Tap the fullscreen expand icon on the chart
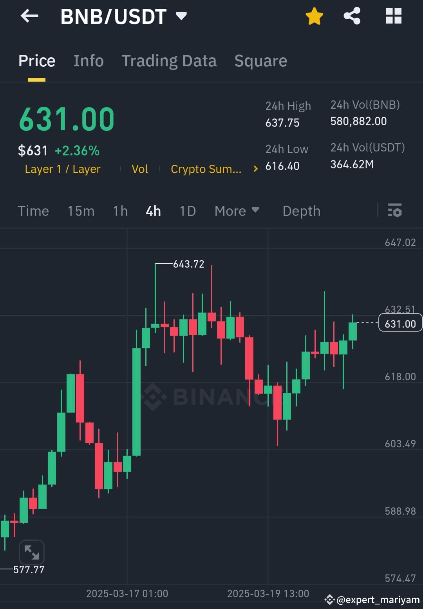Image resolution: width=423 pixels, height=609 pixels. tap(31, 552)
